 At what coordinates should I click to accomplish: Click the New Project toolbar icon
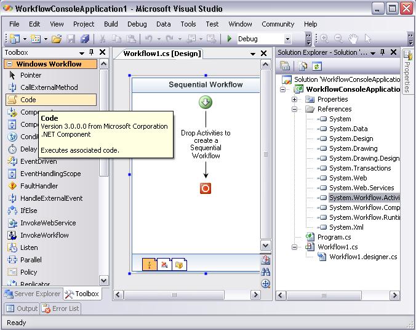(14, 39)
